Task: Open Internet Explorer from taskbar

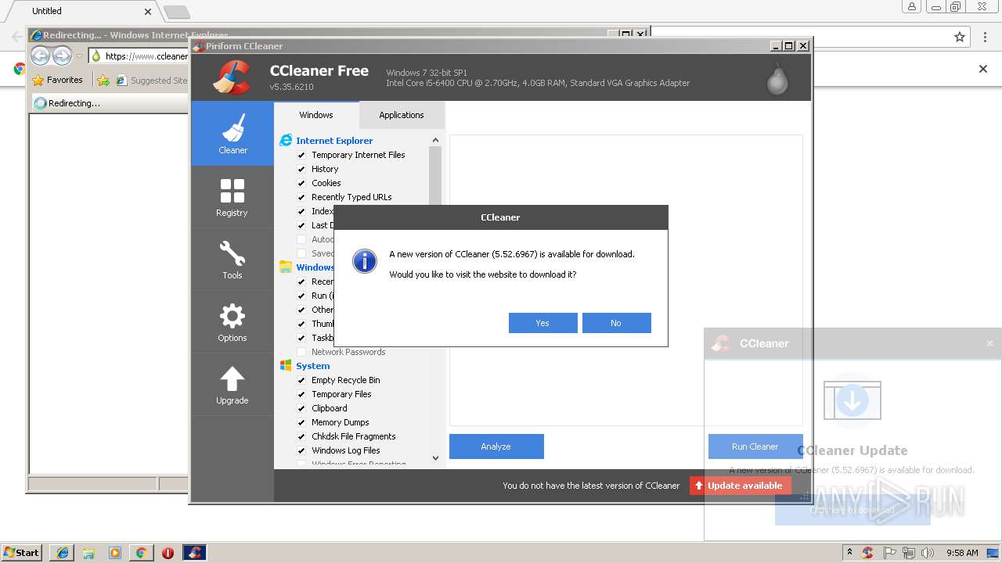Action: click(x=62, y=553)
